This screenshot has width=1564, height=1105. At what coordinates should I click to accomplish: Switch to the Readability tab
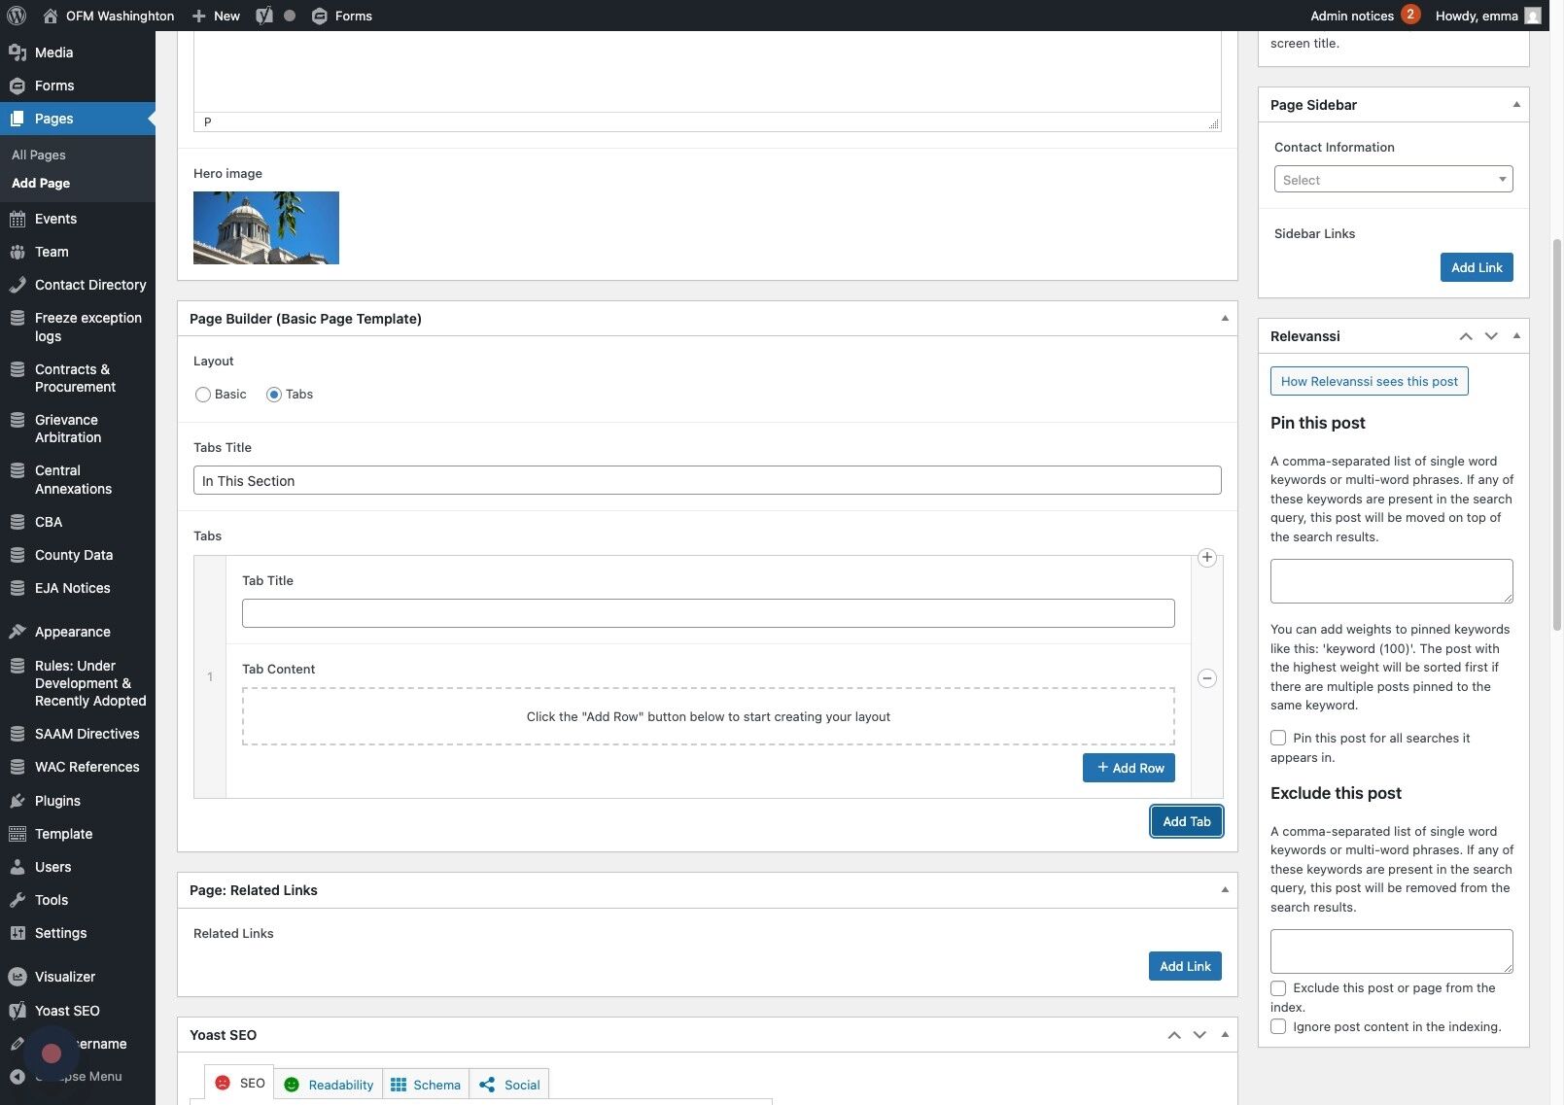tap(329, 1085)
